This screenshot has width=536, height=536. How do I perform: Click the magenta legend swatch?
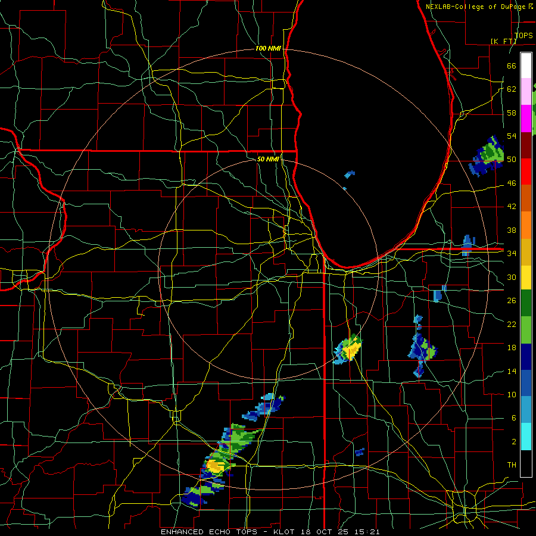[526, 119]
